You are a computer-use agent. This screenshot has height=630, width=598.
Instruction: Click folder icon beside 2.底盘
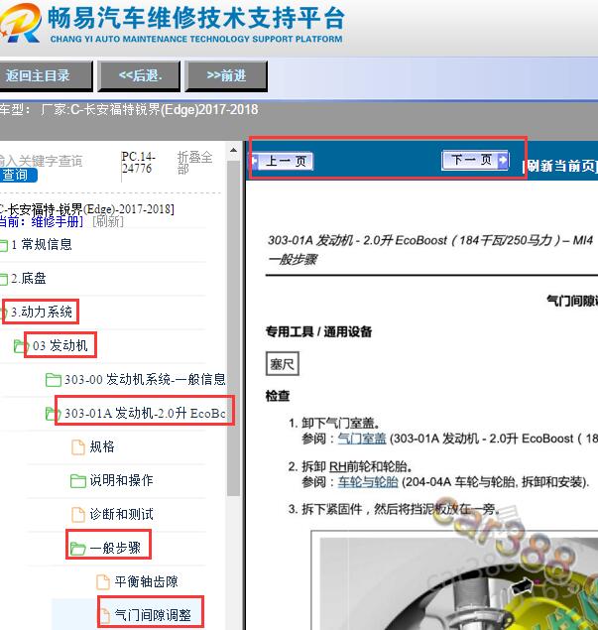coord(4,279)
